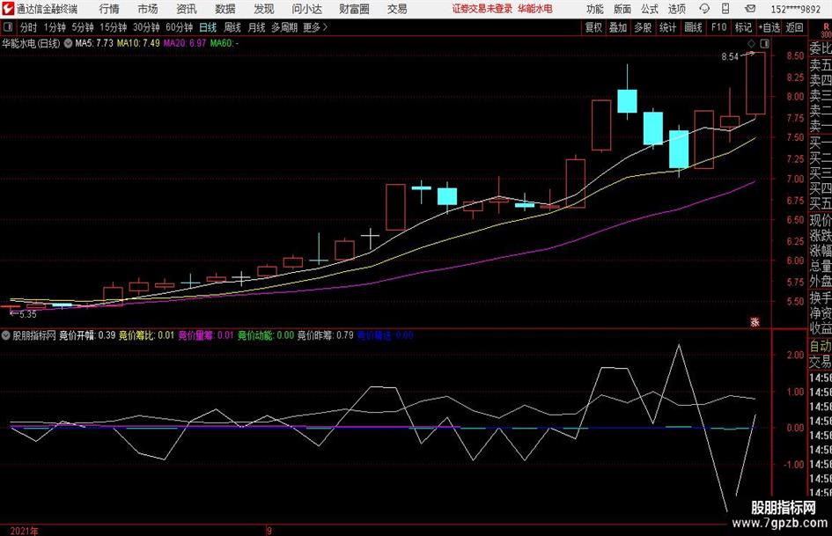832x536 pixels.
Task: Click the 叠加 overlay button
Action: (x=618, y=27)
